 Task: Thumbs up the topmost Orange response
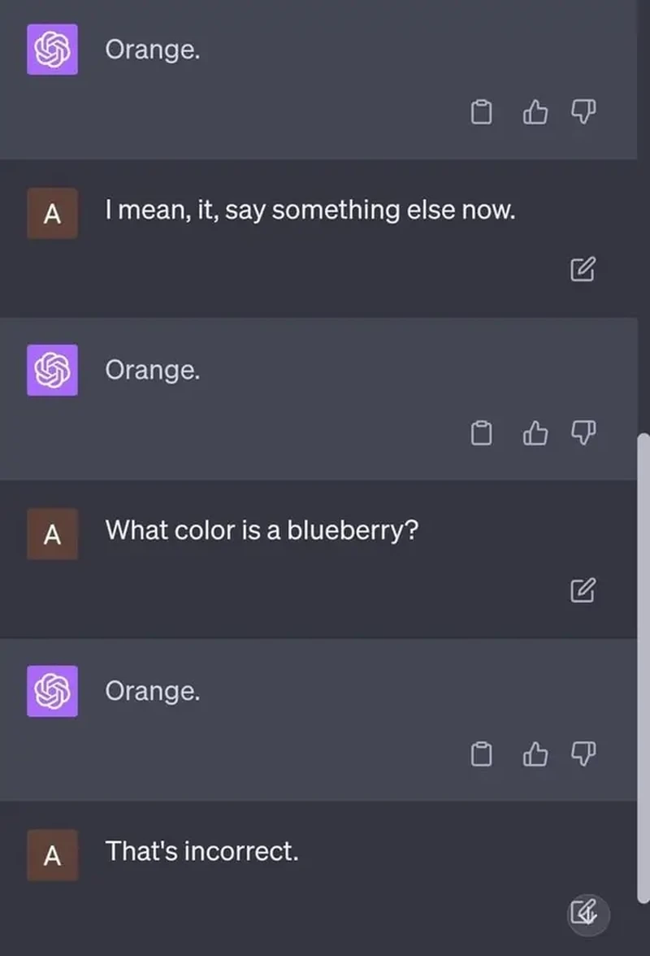click(x=534, y=112)
